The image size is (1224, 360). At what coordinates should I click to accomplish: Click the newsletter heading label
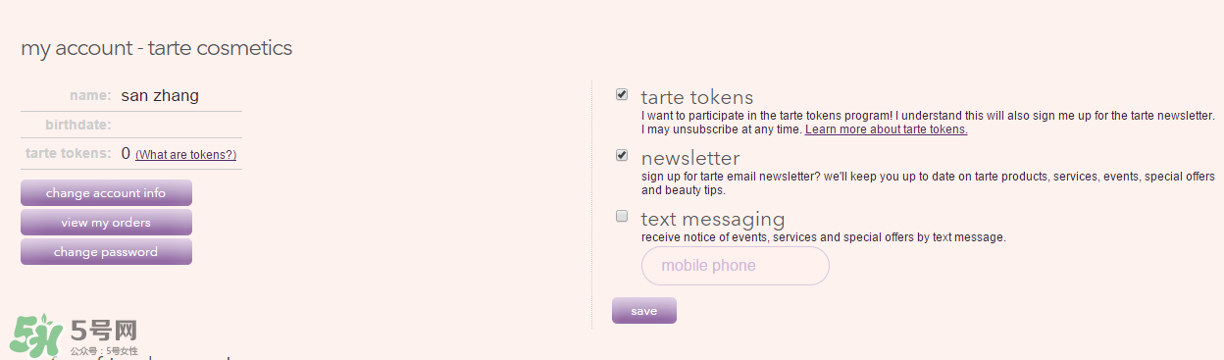coord(690,158)
